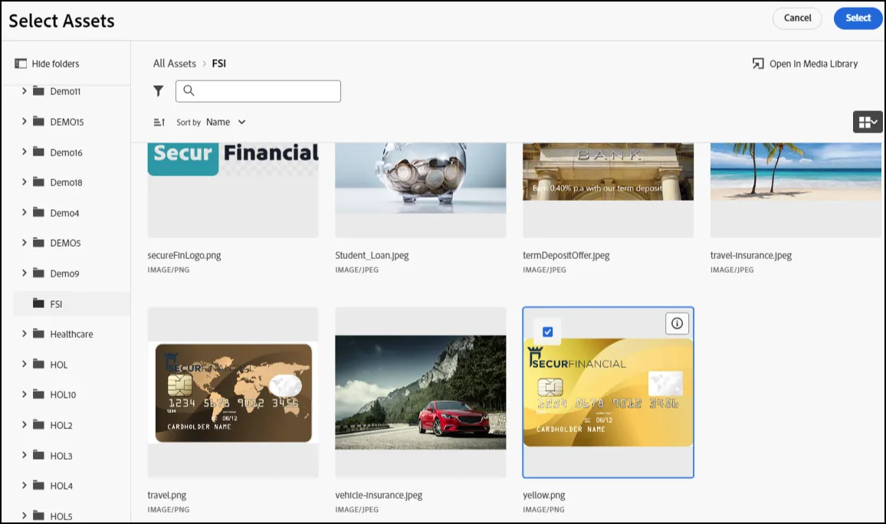Screen dimensions: 886x524
Task: Expand the Demo18 folder chevron
Action: click(x=25, y=182)
